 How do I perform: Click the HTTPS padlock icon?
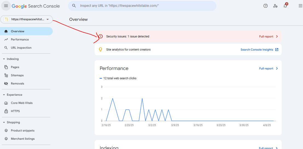[6, 111]
